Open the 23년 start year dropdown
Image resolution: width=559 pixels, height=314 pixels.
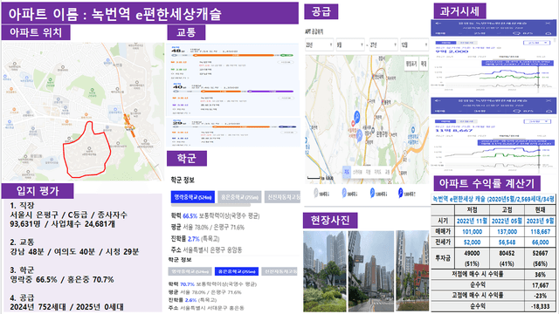point(319,44)
